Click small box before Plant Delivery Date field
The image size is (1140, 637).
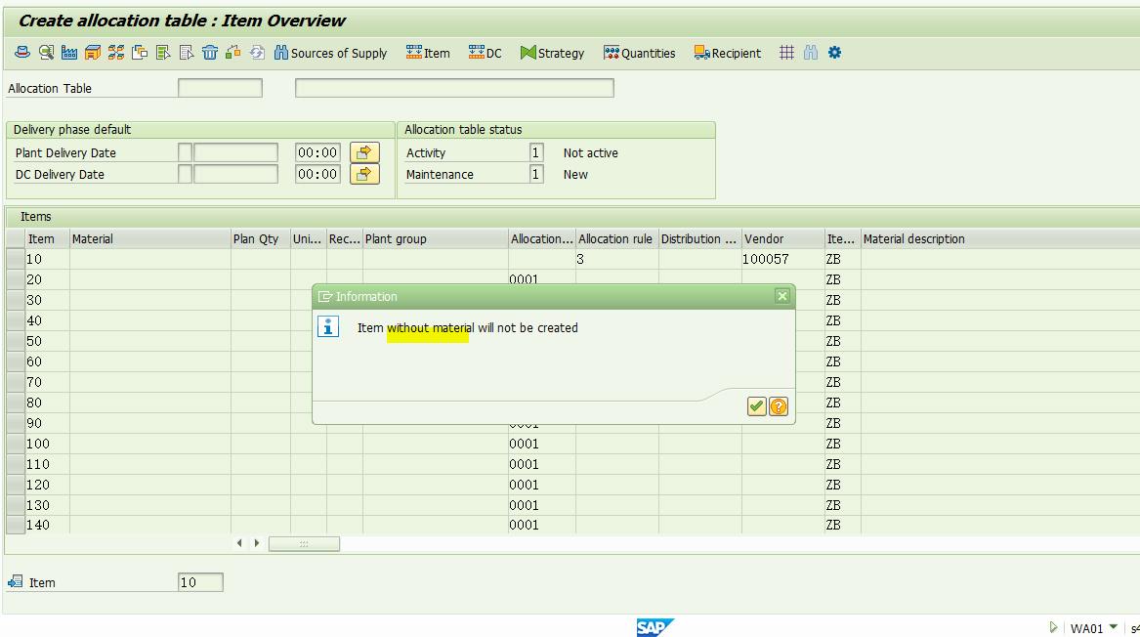pos(185,152)
